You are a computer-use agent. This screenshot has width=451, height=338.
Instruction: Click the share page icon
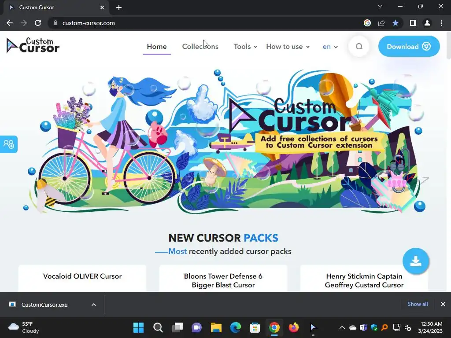point(381,23)
